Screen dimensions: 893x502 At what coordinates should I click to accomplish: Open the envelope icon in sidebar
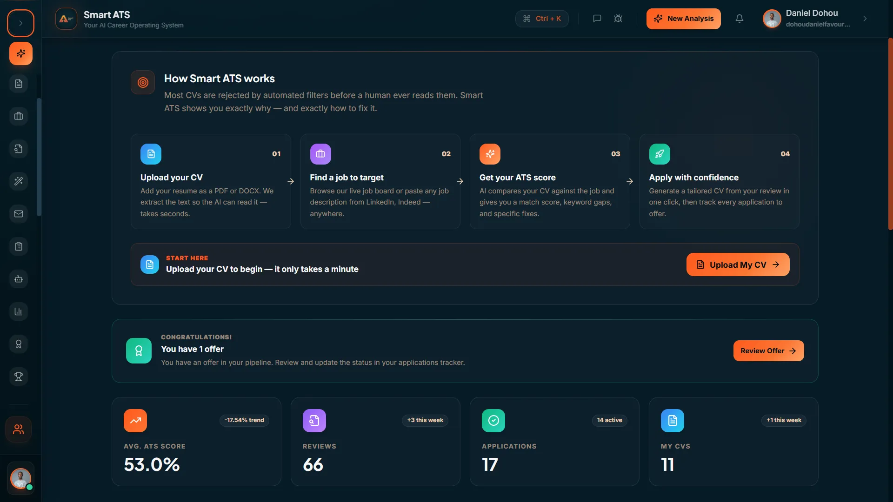click(x=19, y=214)
